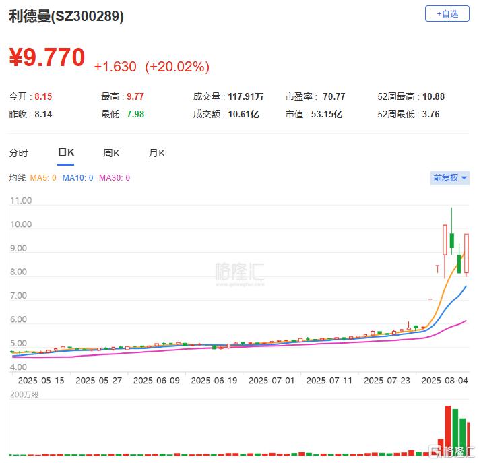This screenshot has height=463, width=479.
Task: Click the 2025-05-15 date axis label
Action: pos(41,381)
